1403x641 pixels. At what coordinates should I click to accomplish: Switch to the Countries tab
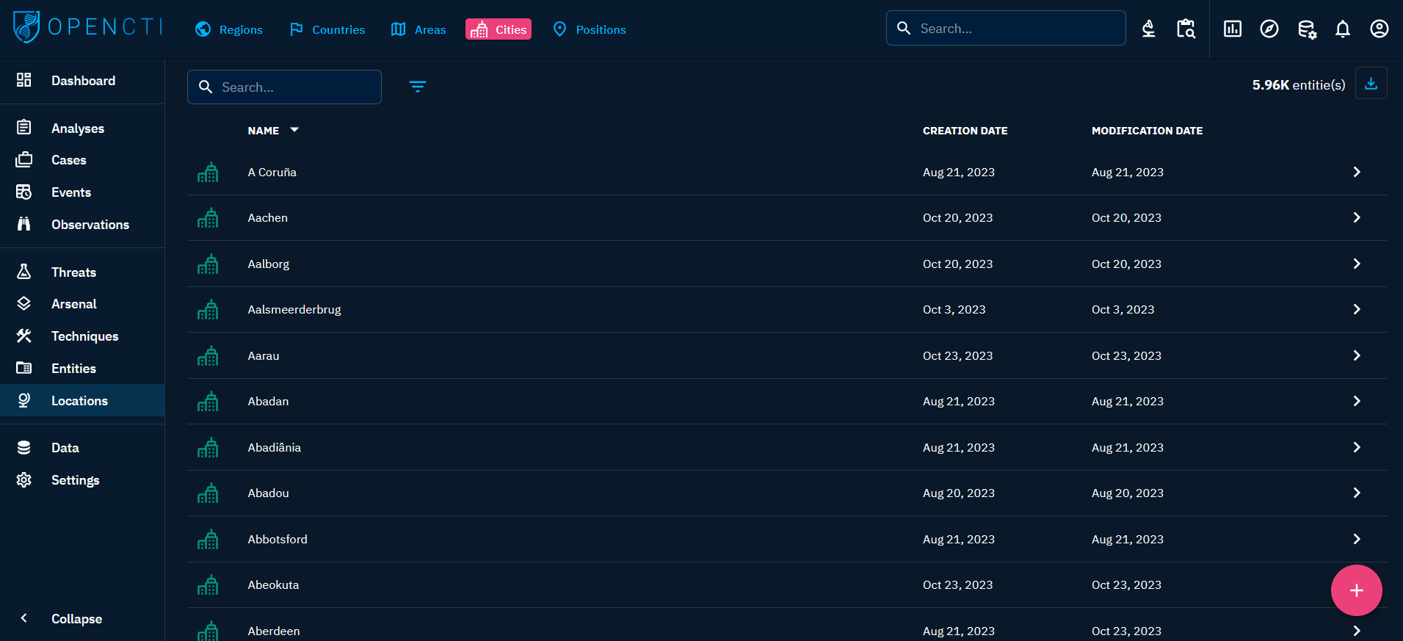327,29
